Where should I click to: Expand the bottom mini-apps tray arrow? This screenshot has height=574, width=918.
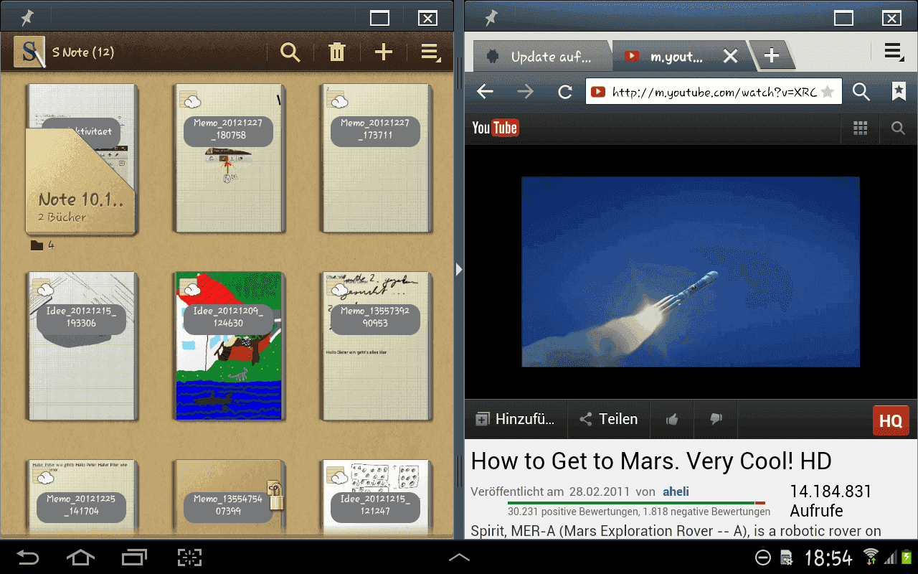click(459, 557)
